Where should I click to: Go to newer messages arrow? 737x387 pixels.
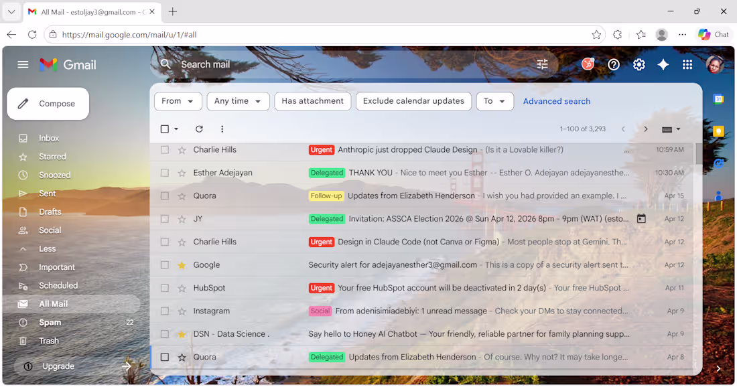pos(623,129)
